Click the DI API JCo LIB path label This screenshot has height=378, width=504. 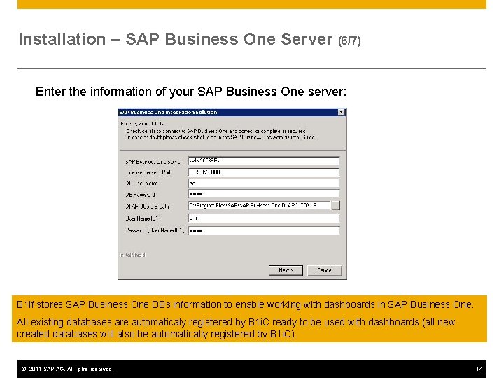(147, 206)
